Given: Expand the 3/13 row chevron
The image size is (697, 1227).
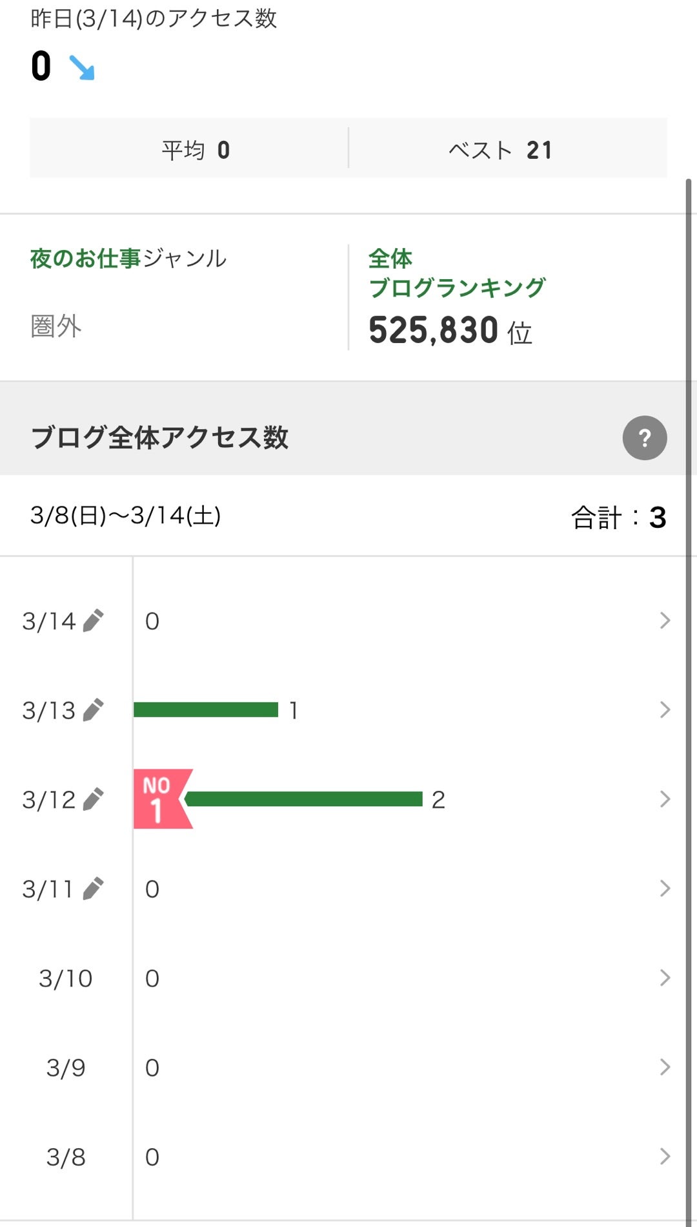Looking at the screenshot, I should [665, 709].
